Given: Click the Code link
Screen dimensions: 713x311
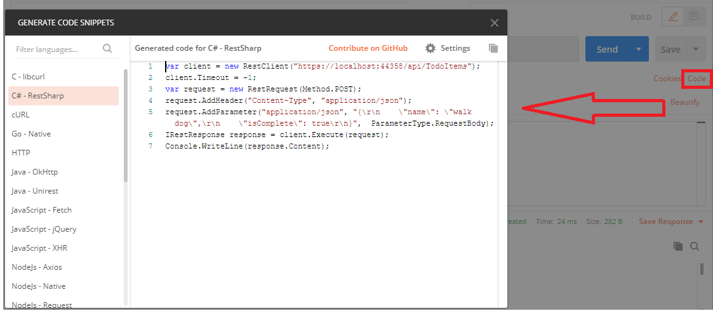Looking at the screenshot, I should [696, 79].
